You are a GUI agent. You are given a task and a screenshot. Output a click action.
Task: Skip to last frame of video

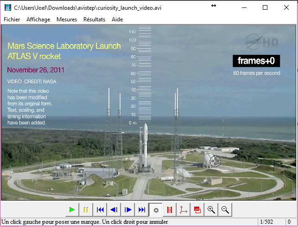pos(142,210)
